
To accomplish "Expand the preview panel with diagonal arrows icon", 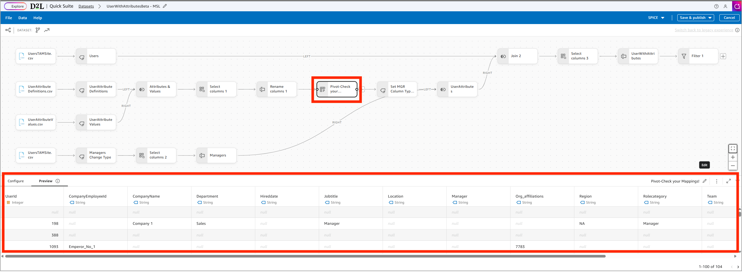I will (x=729, y=181).
